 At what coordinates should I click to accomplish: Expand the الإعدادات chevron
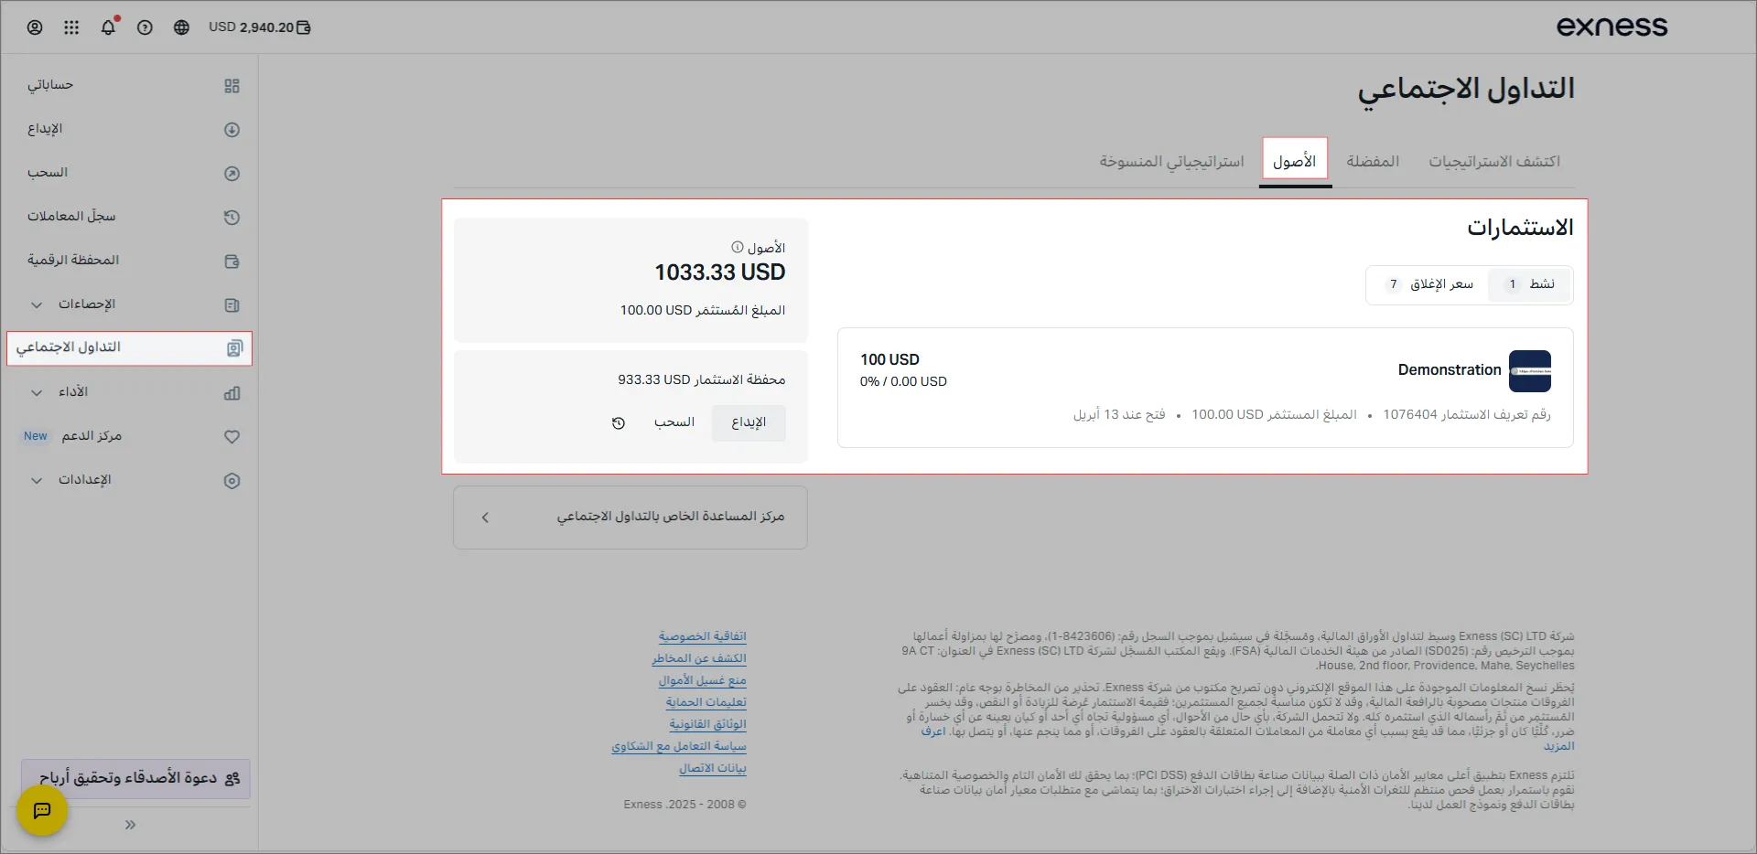click(x=37, y=480)
